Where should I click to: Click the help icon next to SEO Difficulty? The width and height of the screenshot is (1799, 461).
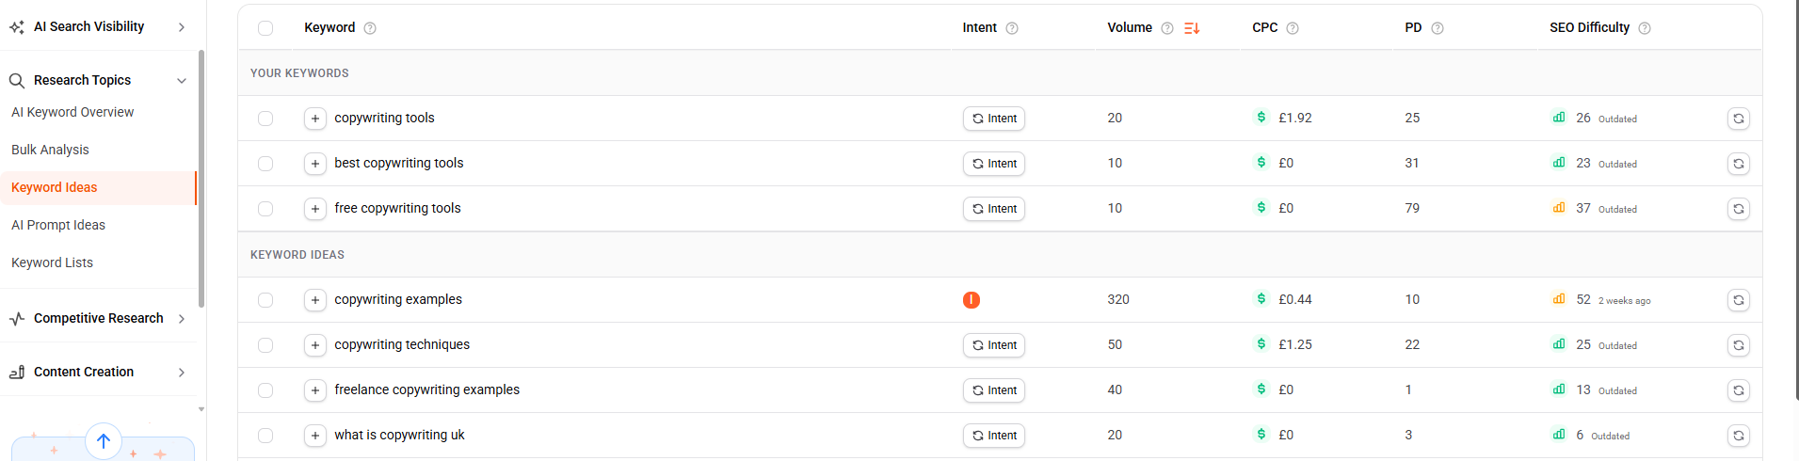pyautogui.click(x=1645, y=28)
